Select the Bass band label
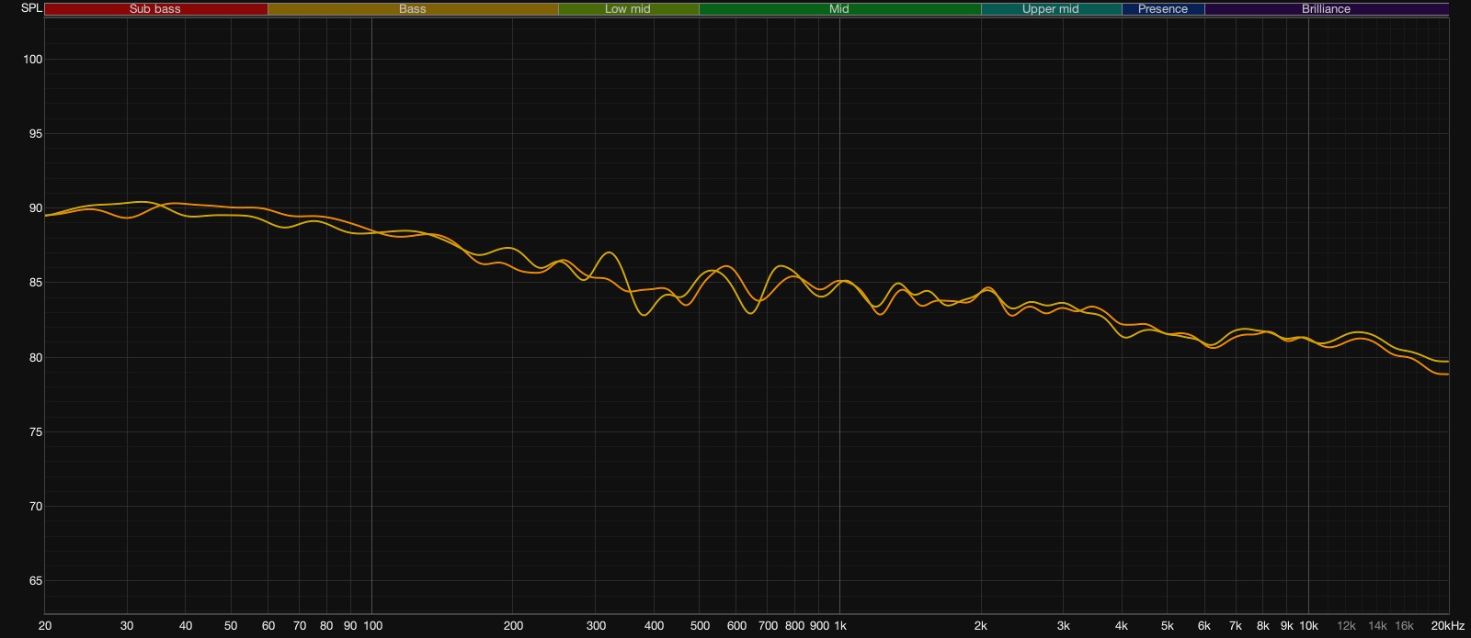This screenshot has width=1471, height=638. [x=412, y=9]
